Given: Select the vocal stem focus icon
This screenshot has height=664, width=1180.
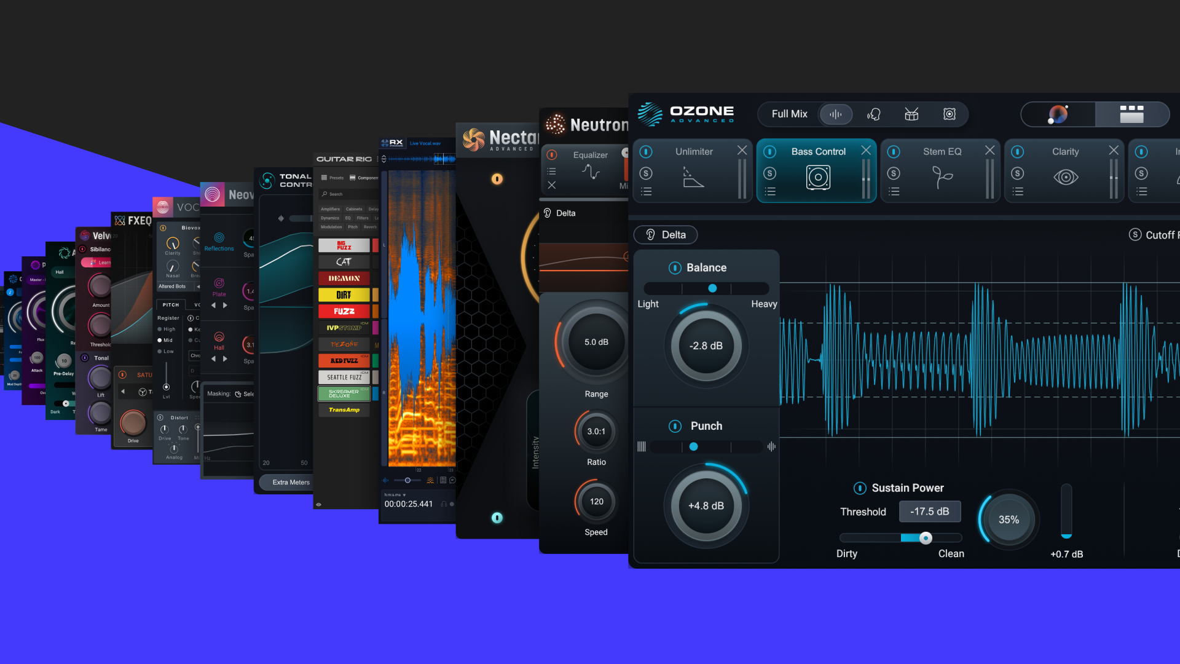Looking at the screenshot, I should [x=873, y=114].
